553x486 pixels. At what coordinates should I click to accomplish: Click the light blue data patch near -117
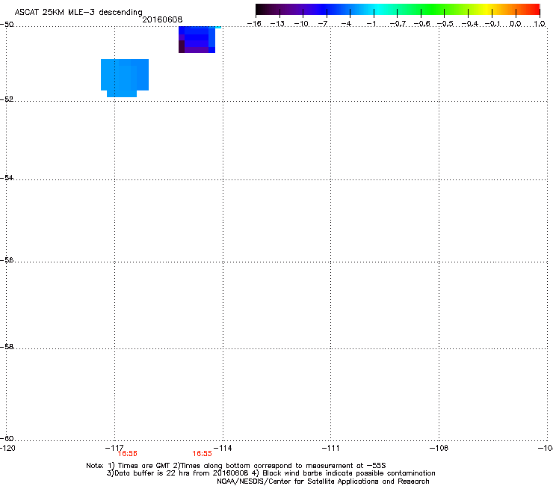(x=125, y=78)
